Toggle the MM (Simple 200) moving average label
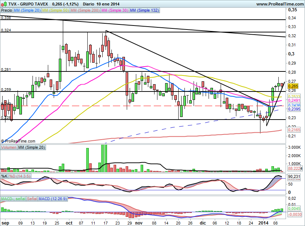Screen dimensions: 305x226 tap(85, 11)
